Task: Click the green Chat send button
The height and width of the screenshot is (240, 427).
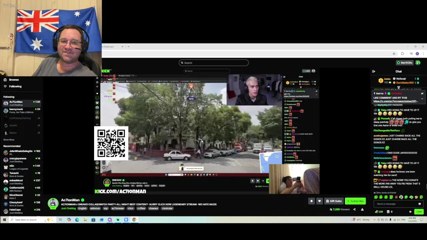Action: click(419, 212)
